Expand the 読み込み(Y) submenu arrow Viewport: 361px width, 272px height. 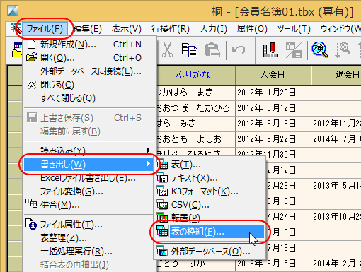(149, 150)
